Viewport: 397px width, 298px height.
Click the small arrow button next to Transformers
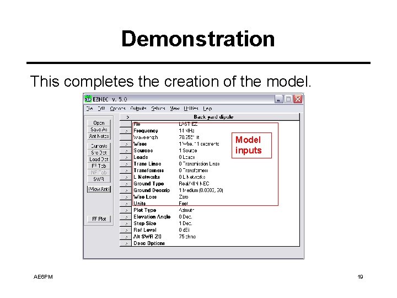pos(126,171)
